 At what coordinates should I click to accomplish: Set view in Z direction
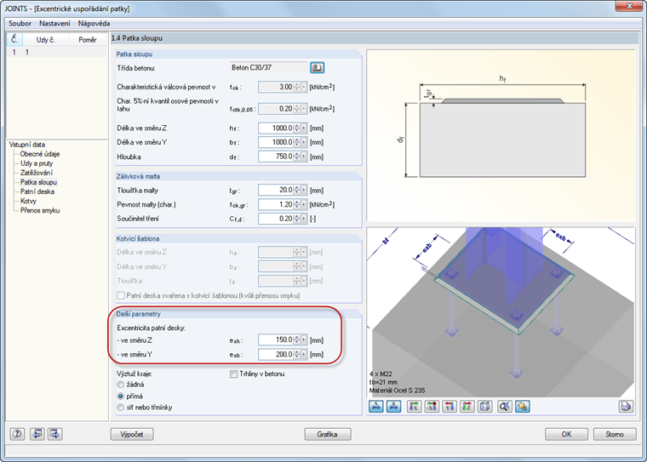tap(467, 407)
